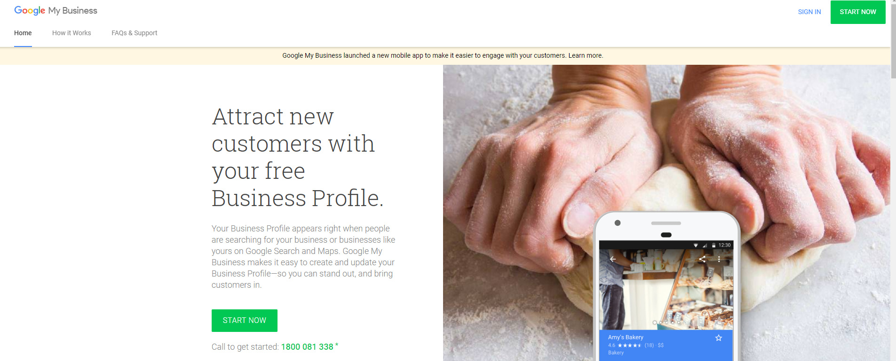
Task: Click the star icon beside Amy's Bakery
Action: tap(719, 338)
